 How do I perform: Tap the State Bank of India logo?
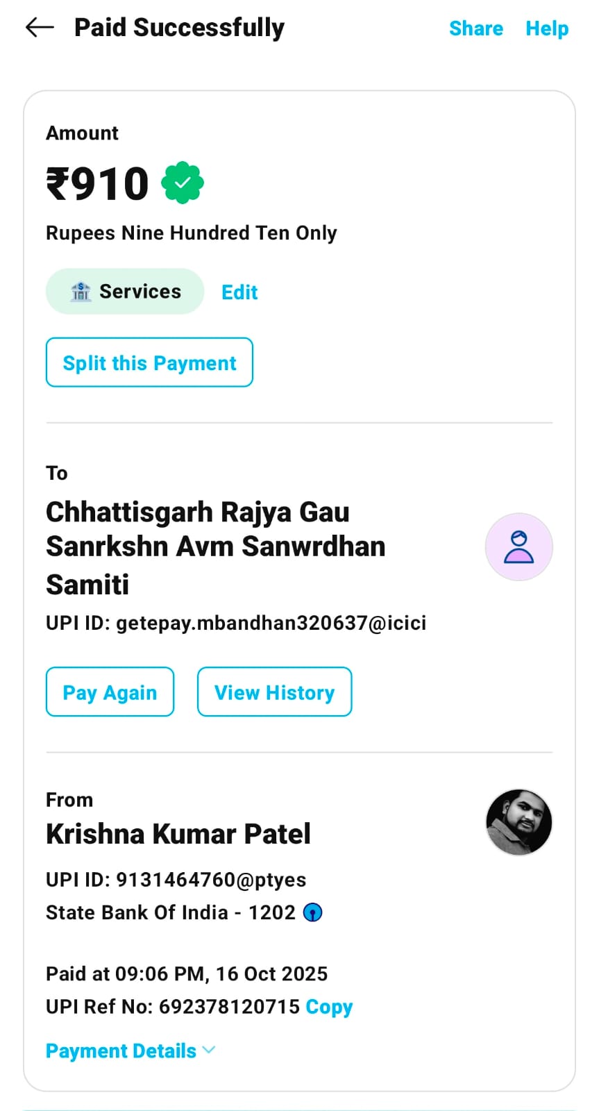click(x=313, y=912)
